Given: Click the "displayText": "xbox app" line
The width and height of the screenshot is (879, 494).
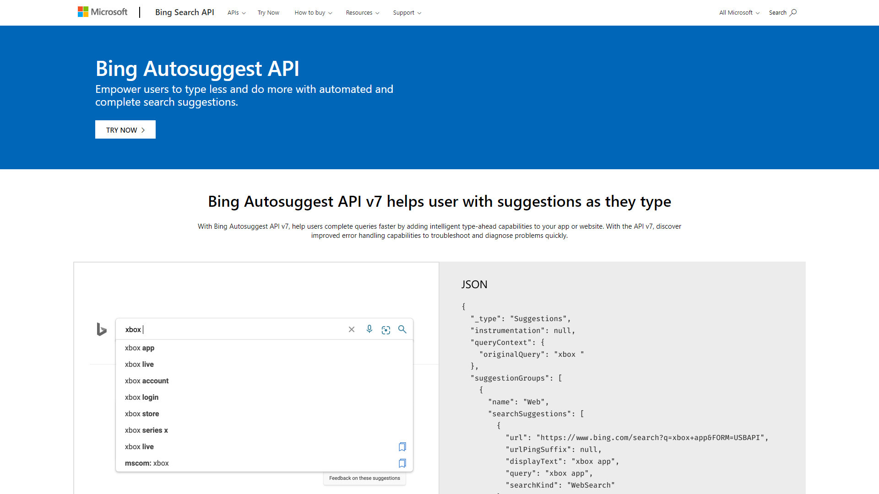Looking at the screenshot, I should click(x=562, y=462).
